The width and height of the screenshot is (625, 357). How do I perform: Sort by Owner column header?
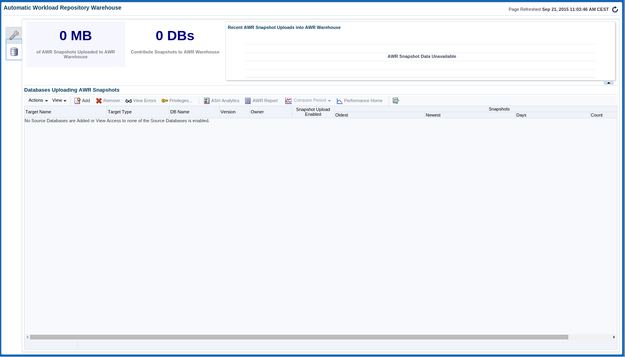pos(271,112)
